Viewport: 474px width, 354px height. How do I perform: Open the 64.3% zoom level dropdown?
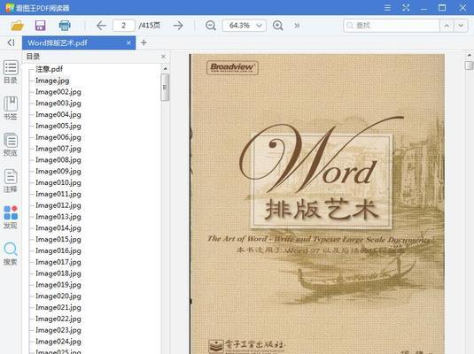(x=245, y=26)
